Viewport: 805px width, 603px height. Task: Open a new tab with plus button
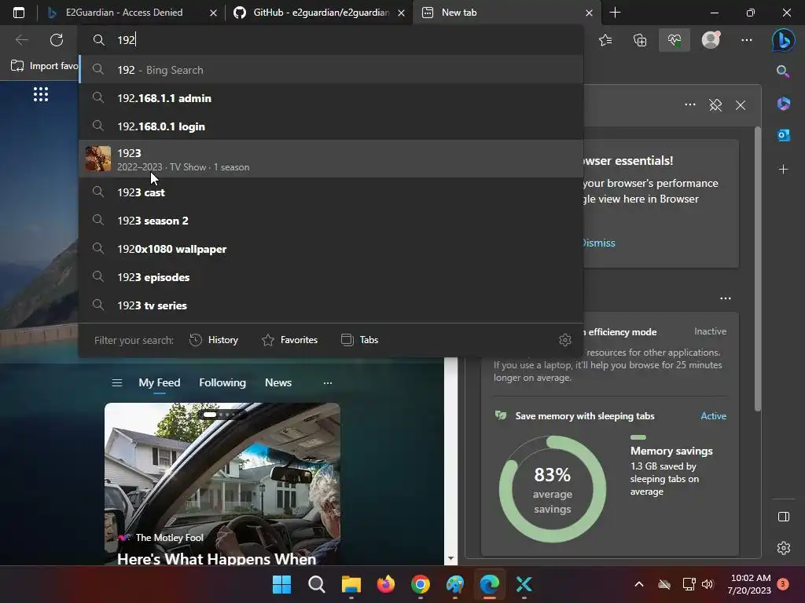pyautogui.click(x=615, y=13)
